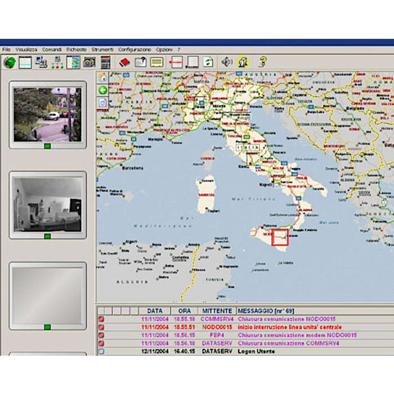The width and height of the screenshot is (394, 394).
Task: Open the red book icon
Action: pos(124,62)
